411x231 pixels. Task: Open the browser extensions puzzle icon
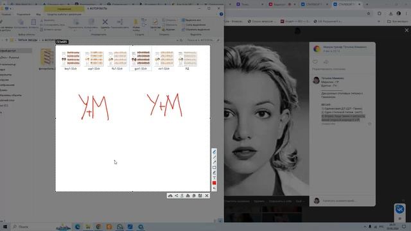pyautogui.click(x=380, y=13)
